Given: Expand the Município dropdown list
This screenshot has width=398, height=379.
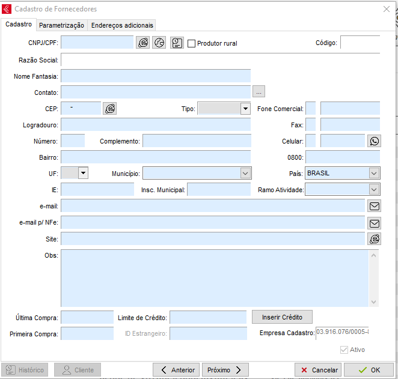Looking at the screenshot, I should (x=245, y=173).
